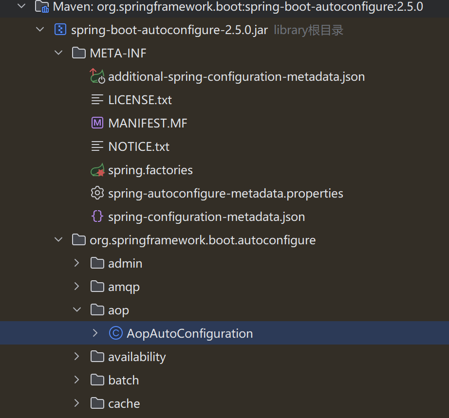Collapse the spring-boot-autoconfigure-2.5.0.jar node

point(40,30)
